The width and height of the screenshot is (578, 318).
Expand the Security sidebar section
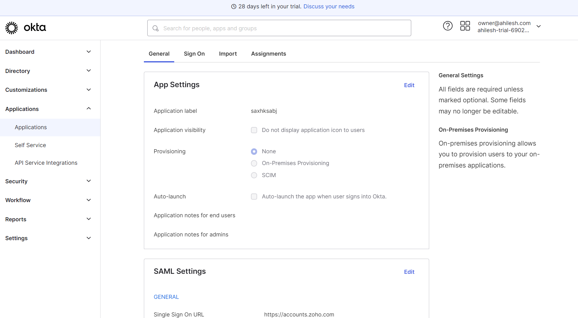click(x=88, y=181)
